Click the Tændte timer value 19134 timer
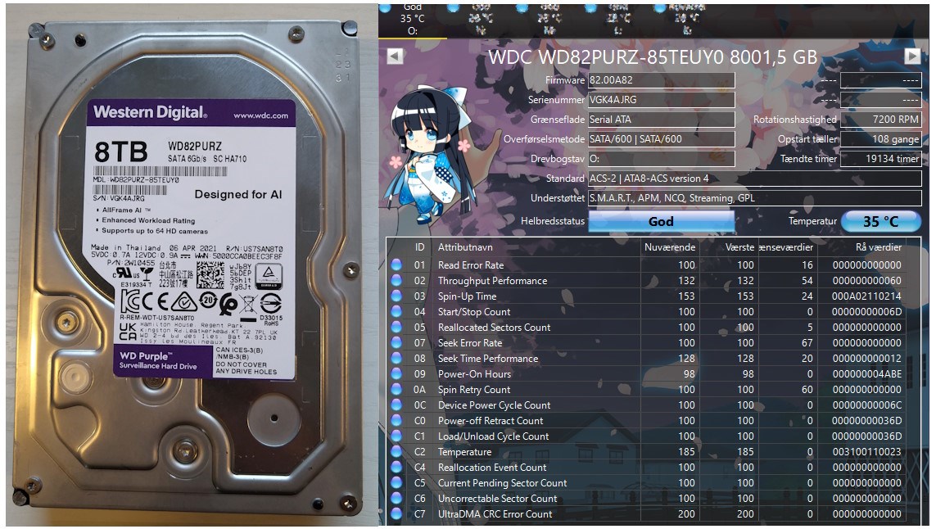936x529 pixels. coord(880,159)
